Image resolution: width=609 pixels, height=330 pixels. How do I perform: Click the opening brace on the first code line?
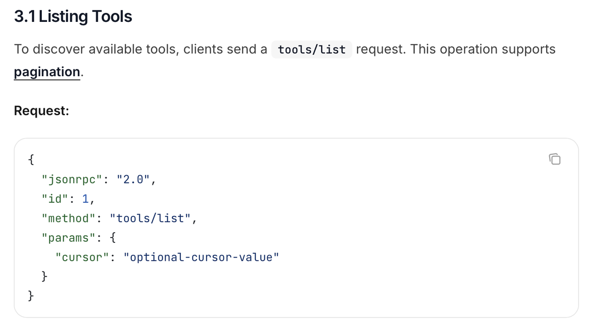(31, 160)
